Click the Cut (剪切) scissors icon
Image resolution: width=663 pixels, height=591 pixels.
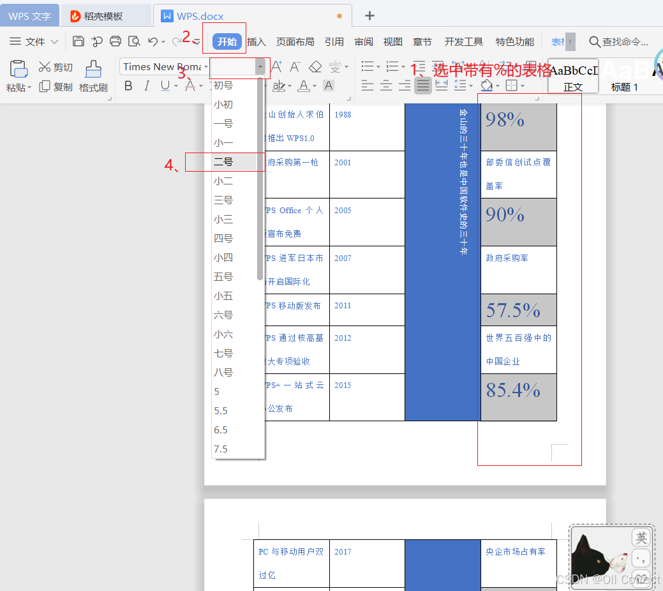click(45, 67)
